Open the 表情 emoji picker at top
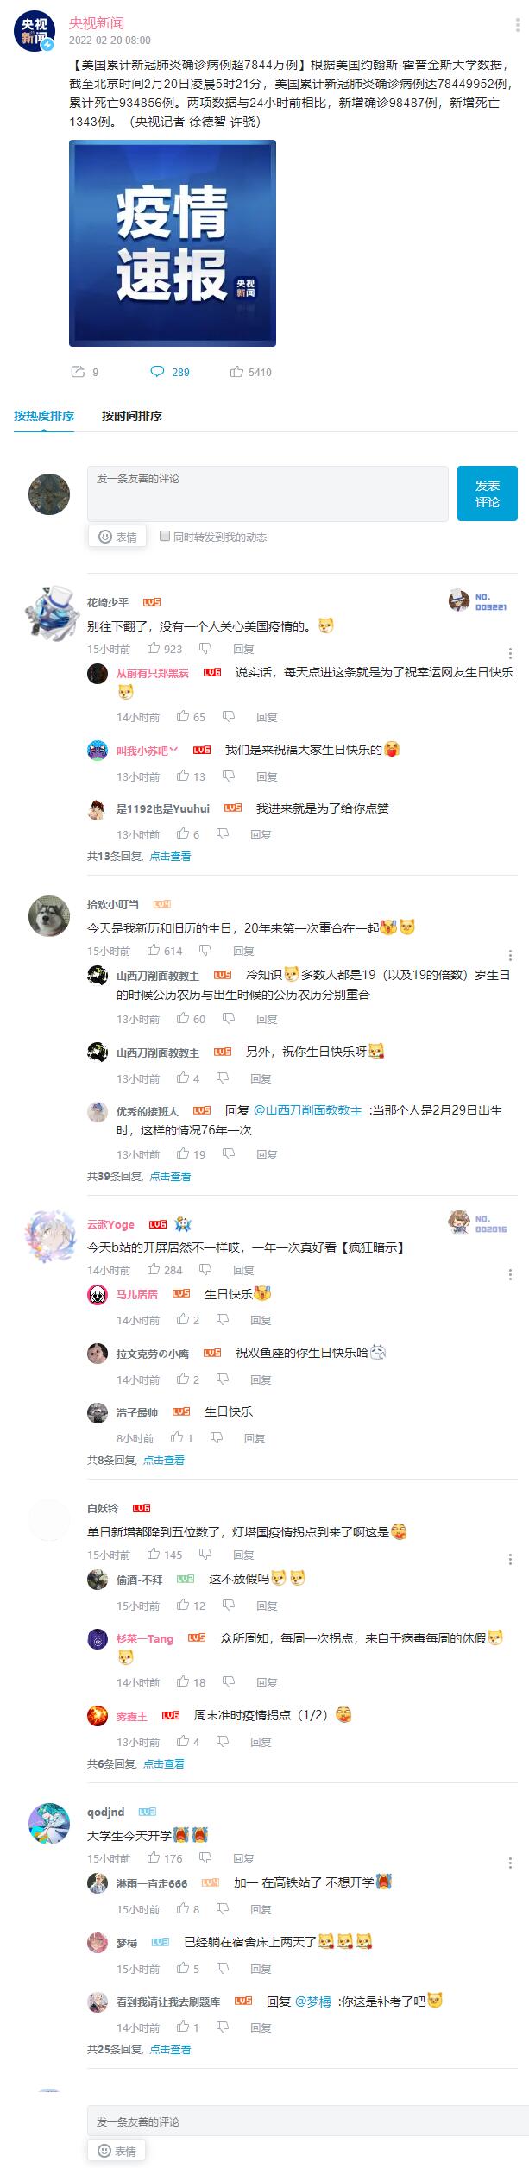529x2168 pixels. [x=117, y=537]
